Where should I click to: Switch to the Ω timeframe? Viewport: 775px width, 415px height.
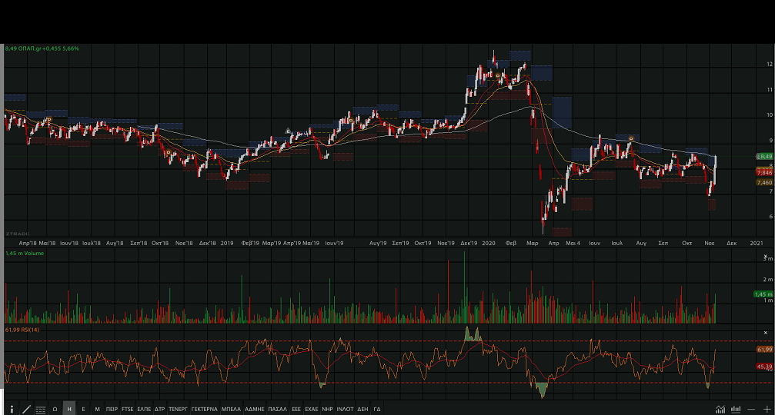pyautogui.click(x=55, y=409)
